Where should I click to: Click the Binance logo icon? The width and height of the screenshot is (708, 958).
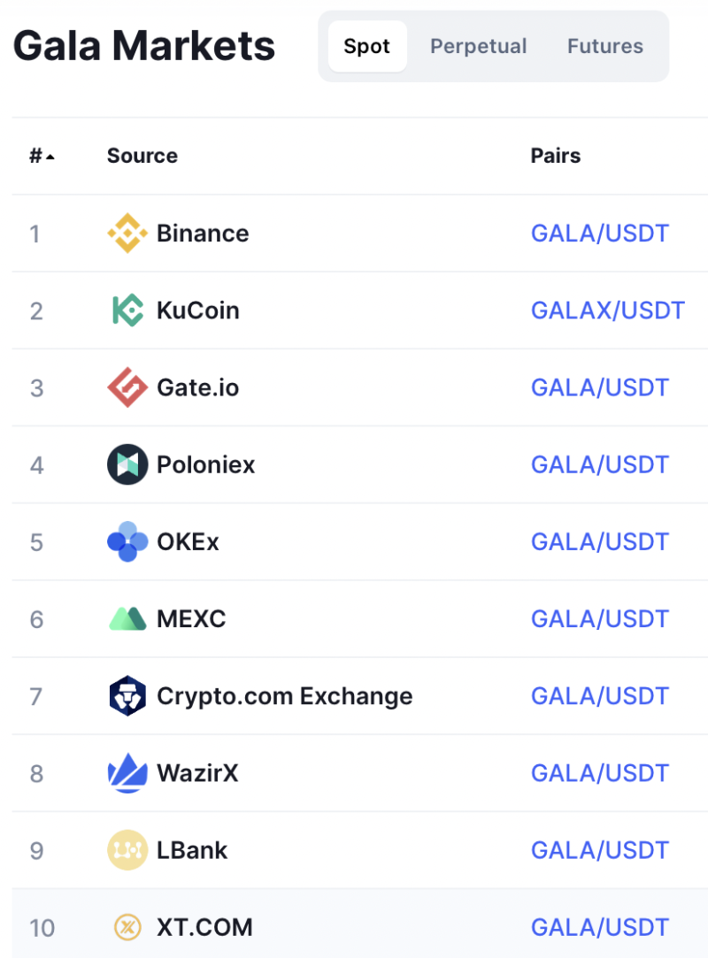[x=127, y=233]
